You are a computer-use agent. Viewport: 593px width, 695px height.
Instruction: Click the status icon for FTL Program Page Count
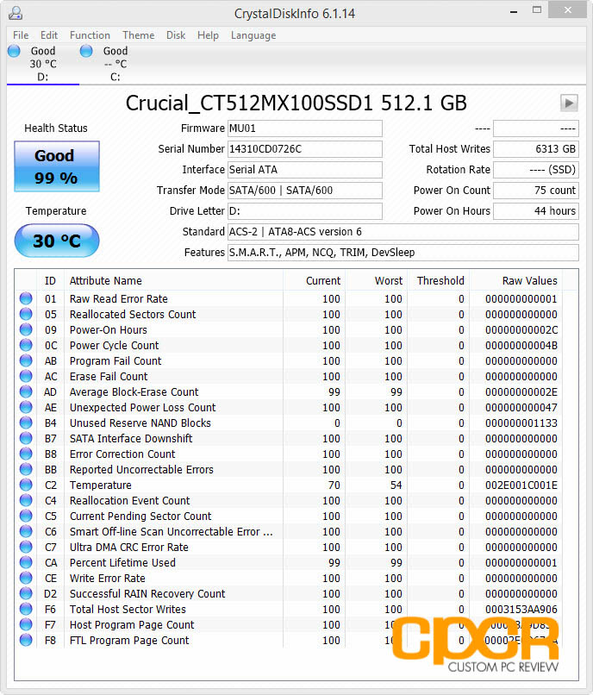pyautogui.click(x=26, y=640)
